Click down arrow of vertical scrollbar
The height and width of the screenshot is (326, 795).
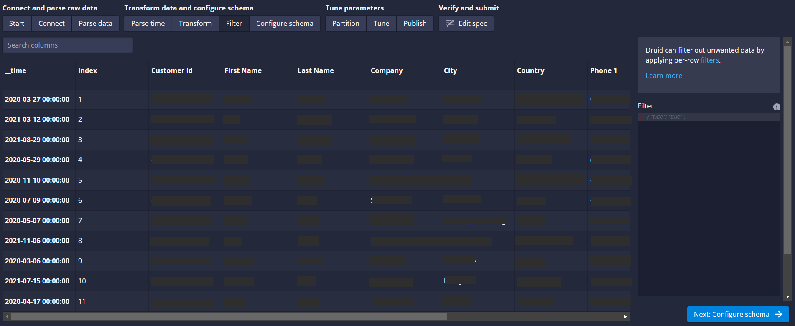(x=787, y=297)
